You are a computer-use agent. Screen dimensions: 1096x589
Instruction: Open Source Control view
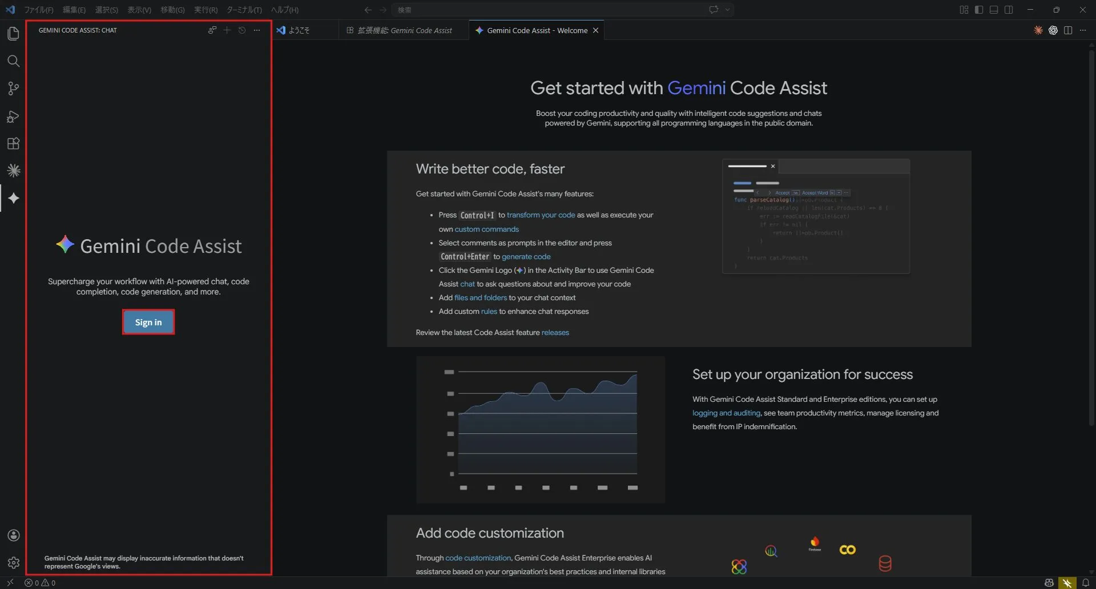tap(13, 88)
